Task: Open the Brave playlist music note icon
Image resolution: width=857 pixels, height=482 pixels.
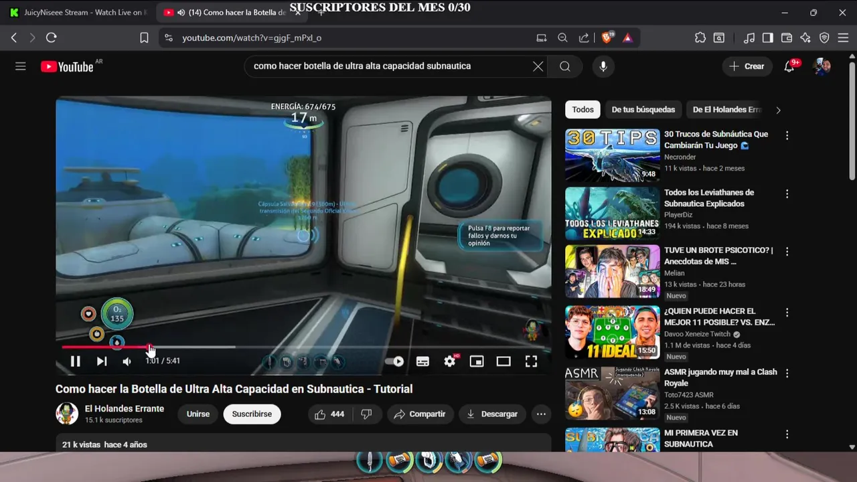Action: point(749,38)
